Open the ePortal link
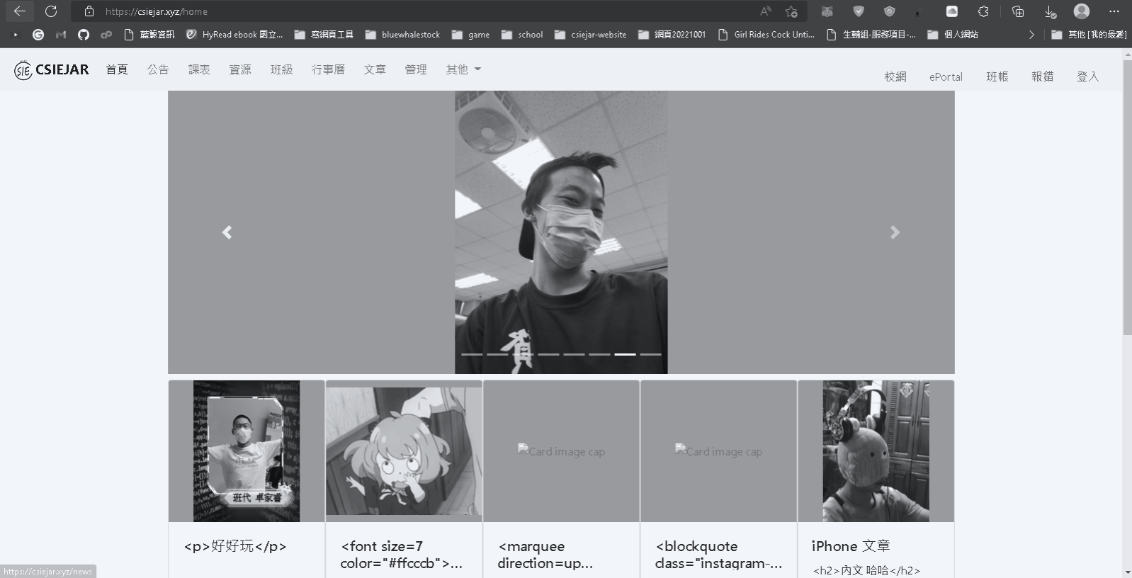Screen dimensions: 1132x578 pyautogui.click(x=946, y=76)
